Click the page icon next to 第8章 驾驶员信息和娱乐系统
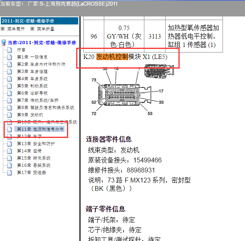 (10, 107)
